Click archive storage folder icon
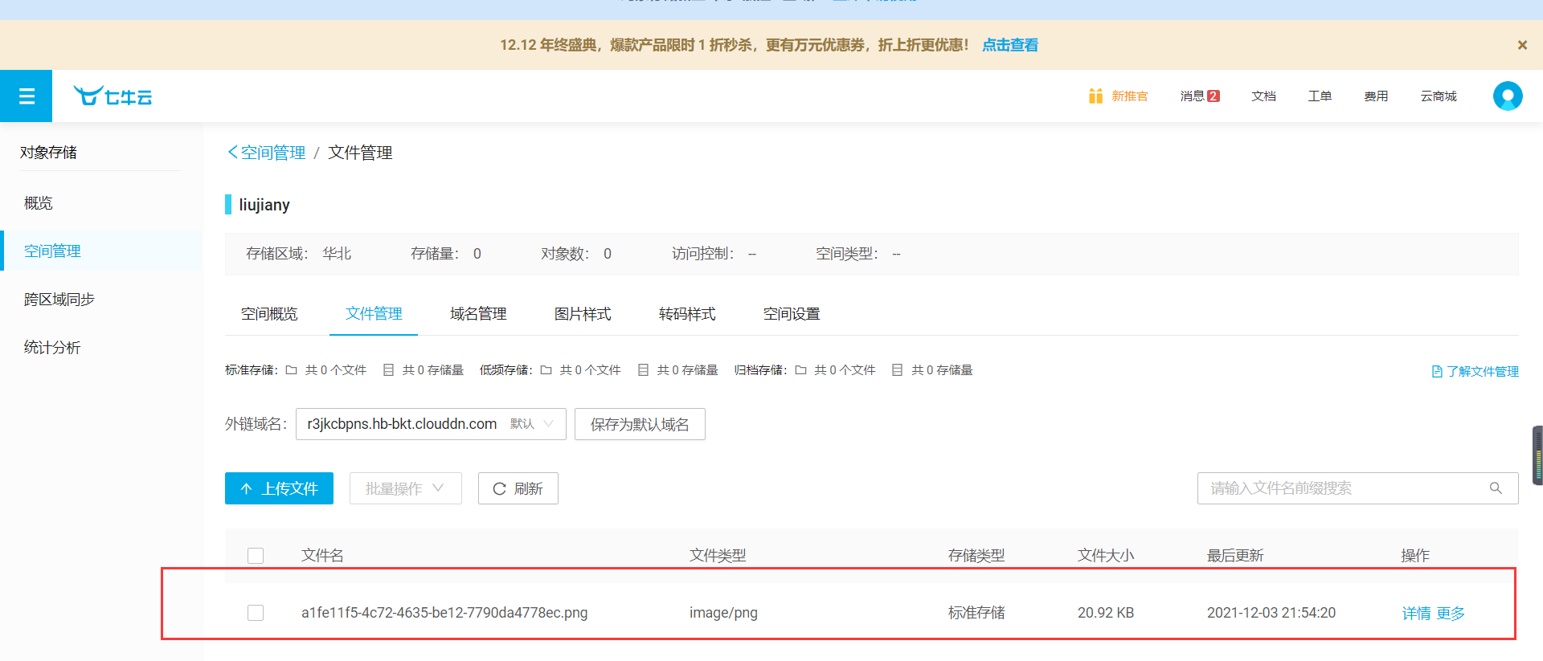Viewport: 1543px width, 661px height. [x=801, y=370]
